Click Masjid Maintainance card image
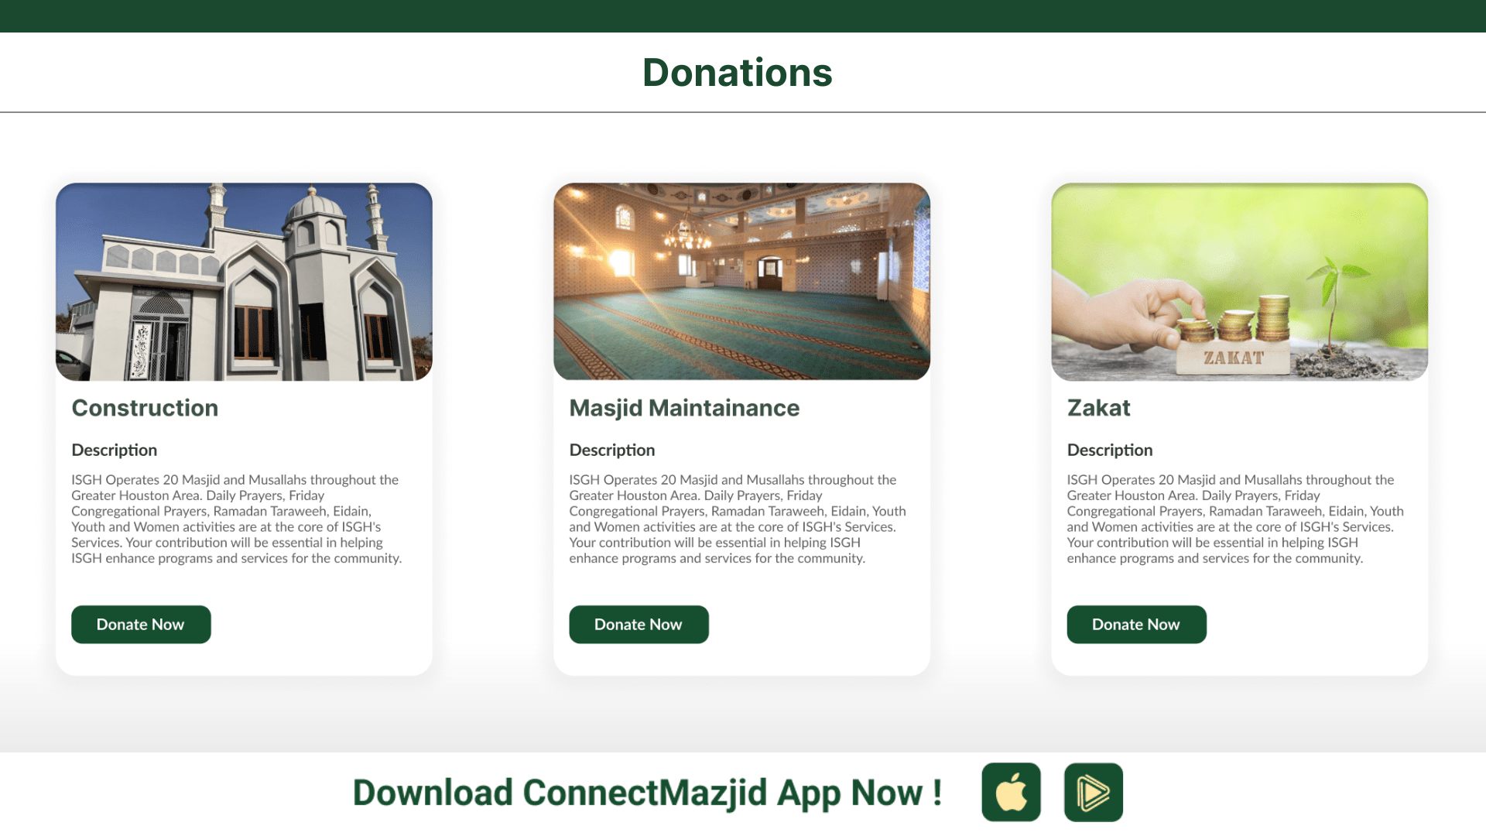Image resolution: width=1486 pixels, height=836 pixels. pos(742,281)
